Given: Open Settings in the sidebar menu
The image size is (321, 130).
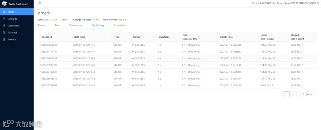Looking at the screenshot, I should coord(17,39).
